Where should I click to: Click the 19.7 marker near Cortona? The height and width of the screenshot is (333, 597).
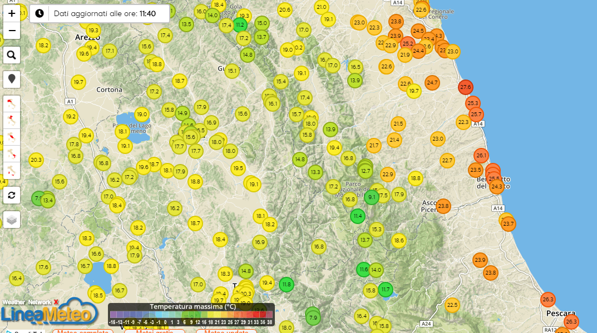pyautogui.click(x=78, y=82)
